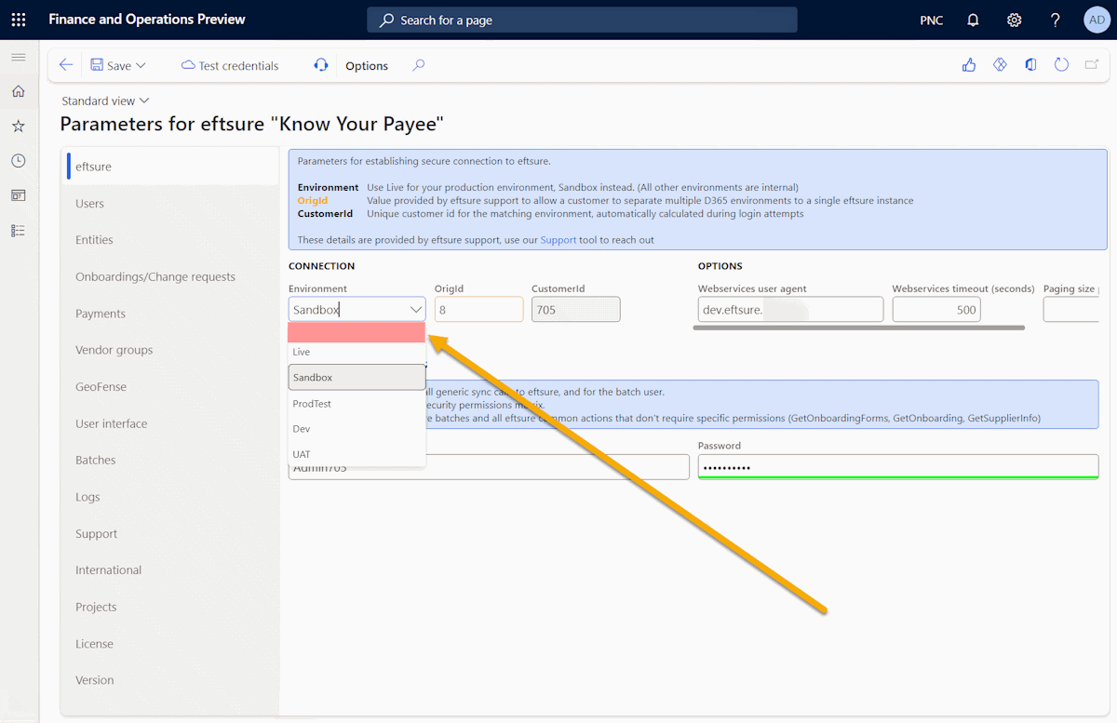
Task: Open Recent clock icon
Action: [18, 161]
